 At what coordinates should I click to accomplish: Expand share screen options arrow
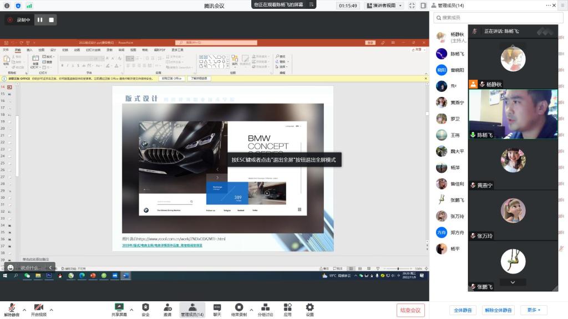pos(131,310)
